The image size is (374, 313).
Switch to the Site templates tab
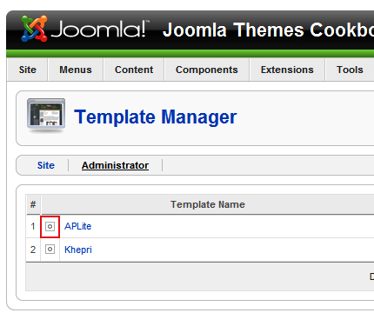(x=46, y=165)
